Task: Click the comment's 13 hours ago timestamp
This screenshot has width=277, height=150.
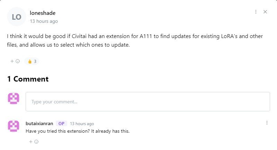Action: pos(82,123)
